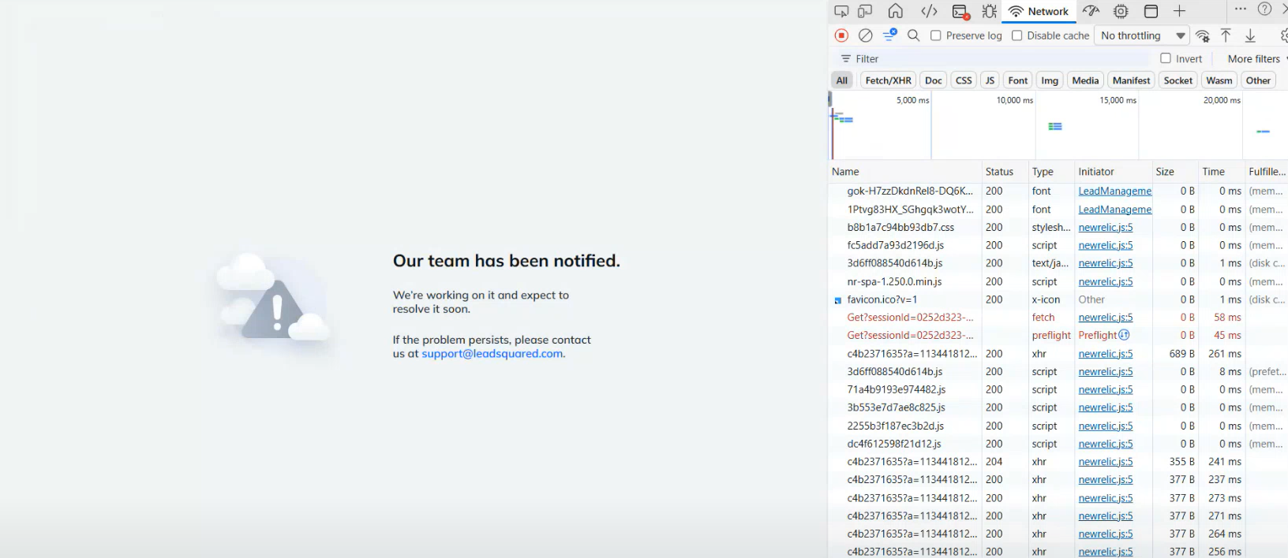Open the No throttling dropdown
Image resolution: width=1288 pixels, height=558 pixels.
coord(1142,35)
